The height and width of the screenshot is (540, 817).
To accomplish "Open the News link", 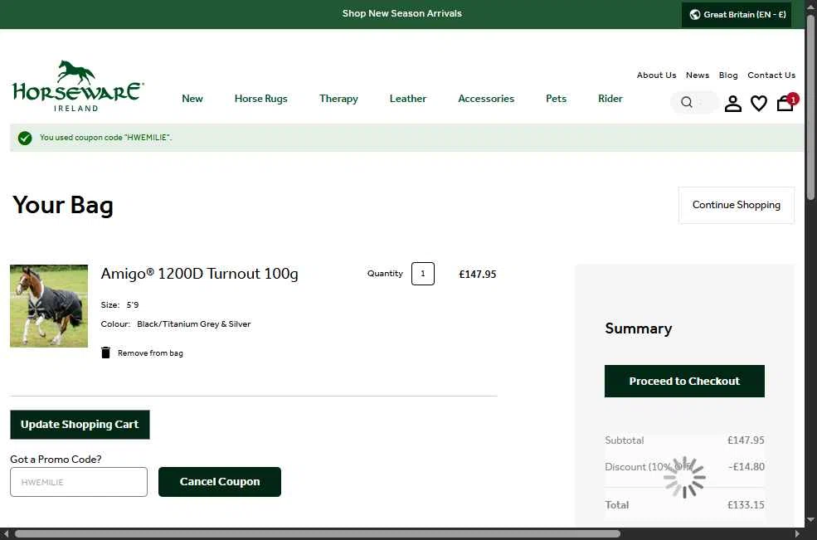I will (698, 75).
